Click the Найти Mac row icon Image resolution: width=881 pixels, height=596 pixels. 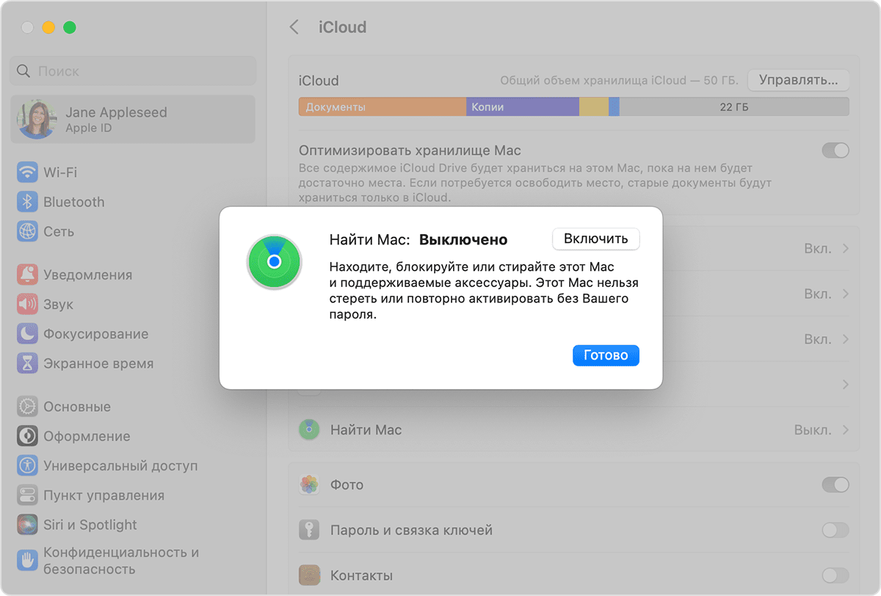coord(309,429)
